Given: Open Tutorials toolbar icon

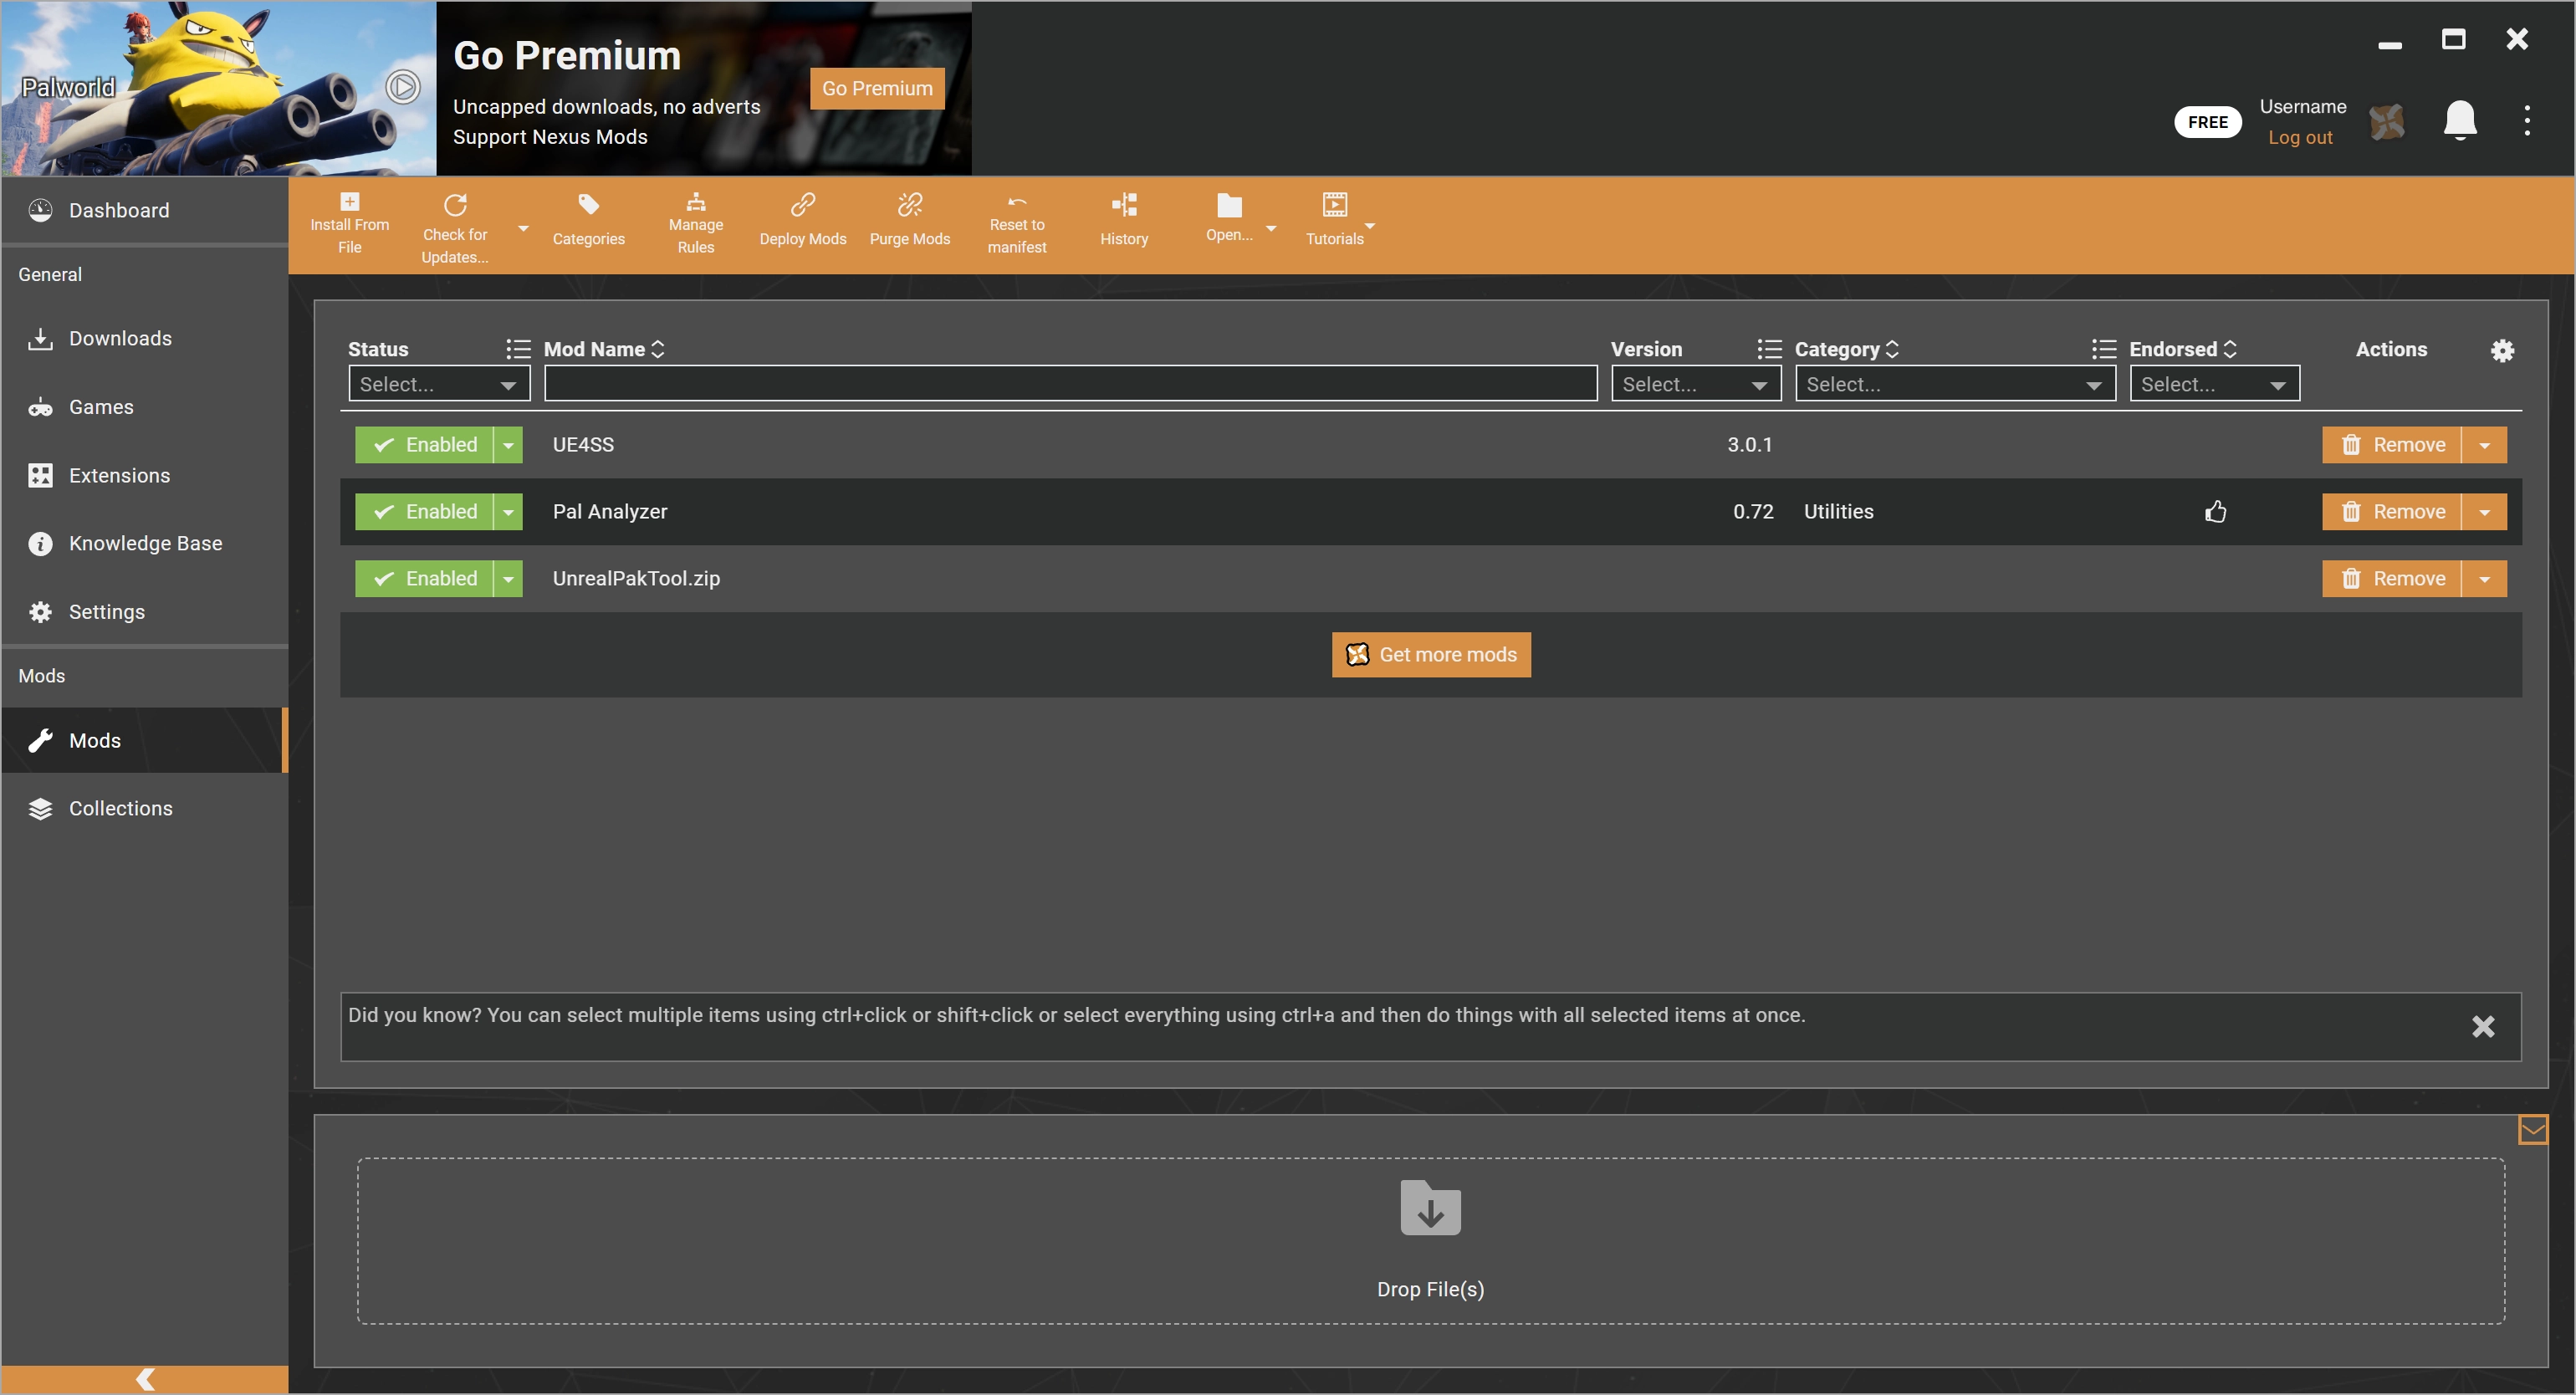Looking at the screenshot, I should [x=1334, y=205].
